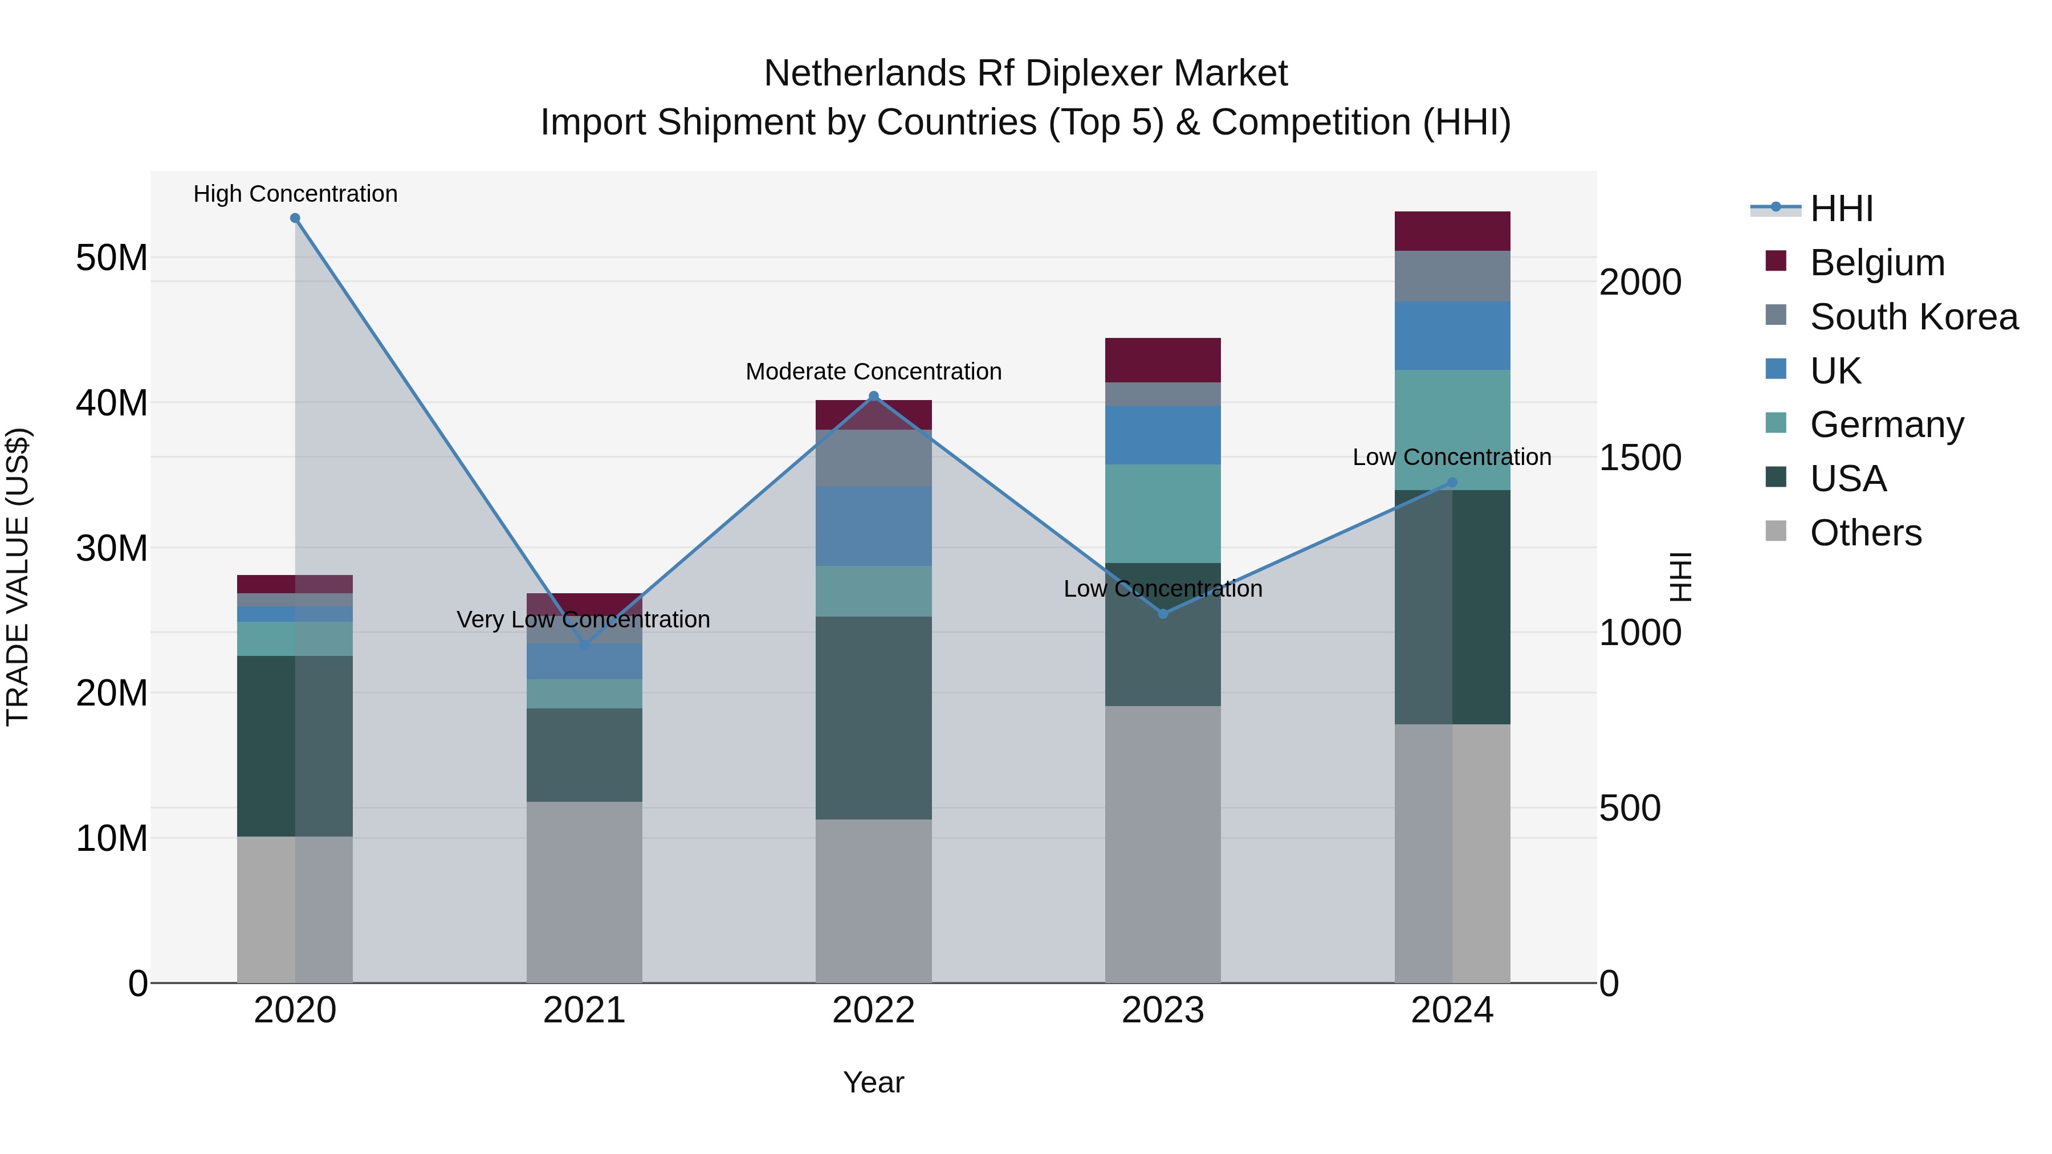
Task: Click the UK legend color swatch
Action: coord(1776,369)
